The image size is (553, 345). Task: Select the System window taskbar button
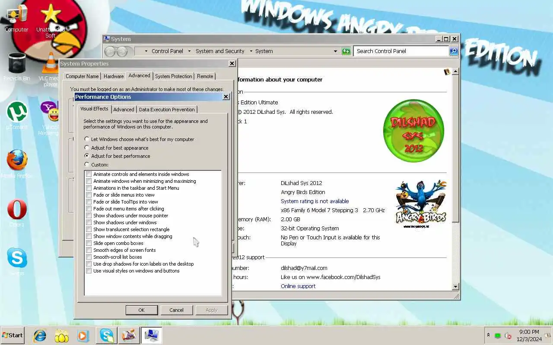[x=151, y=336]
